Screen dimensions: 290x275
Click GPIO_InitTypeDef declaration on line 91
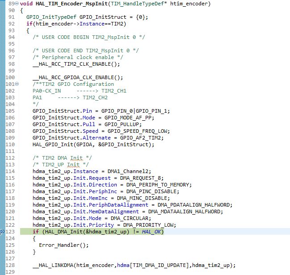tap(51, 17)
